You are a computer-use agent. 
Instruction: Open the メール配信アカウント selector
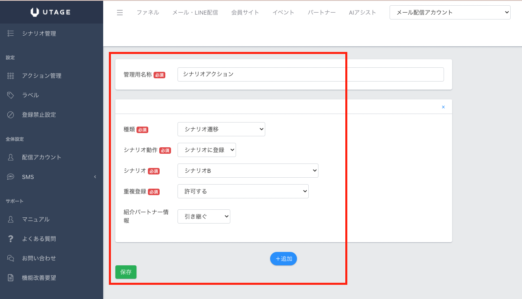click(x=450, y=12)
